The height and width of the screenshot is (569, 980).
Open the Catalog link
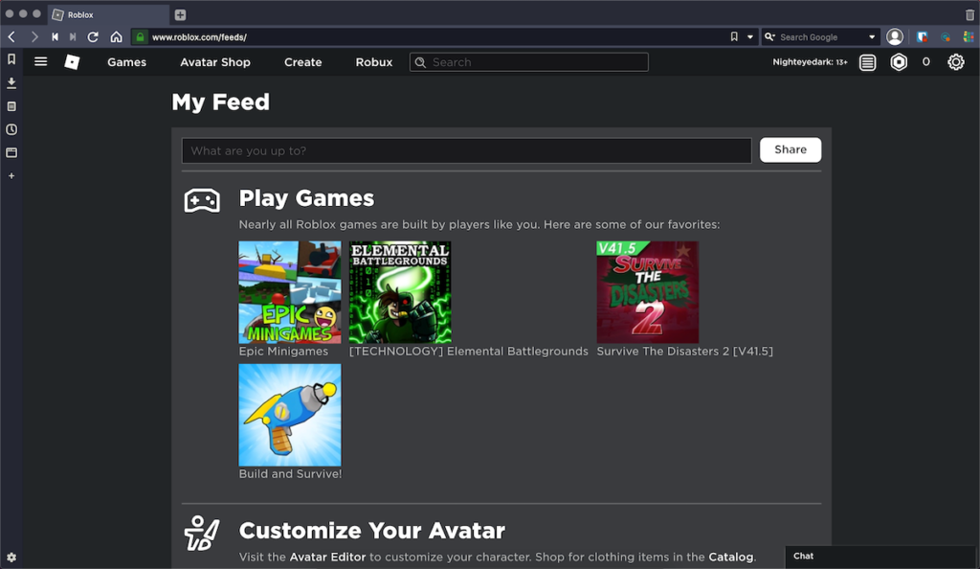[731, 557]
